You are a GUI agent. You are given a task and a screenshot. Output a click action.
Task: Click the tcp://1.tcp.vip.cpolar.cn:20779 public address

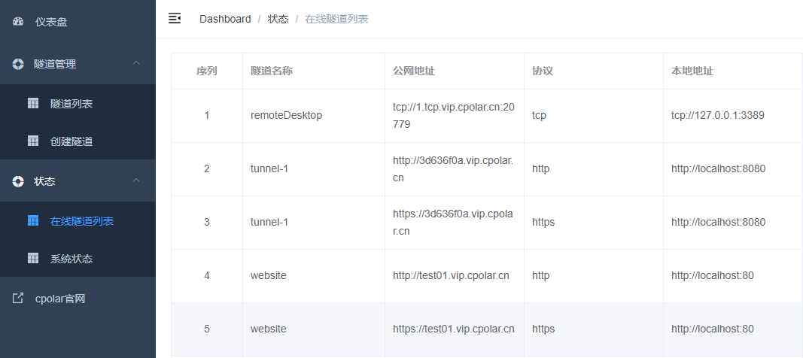[x=455, y=116]
